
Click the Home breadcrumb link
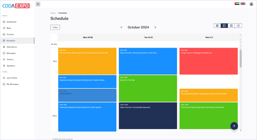point(53,13)
